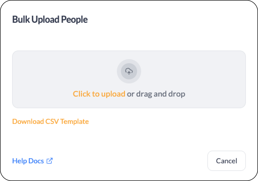Click the external link icon beside Help Docs
The width and height of the screenshot is (258, 181).
[50, 161]
